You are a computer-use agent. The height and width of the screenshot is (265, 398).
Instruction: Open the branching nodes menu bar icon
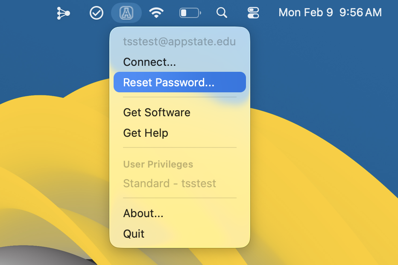pos(63,13)
